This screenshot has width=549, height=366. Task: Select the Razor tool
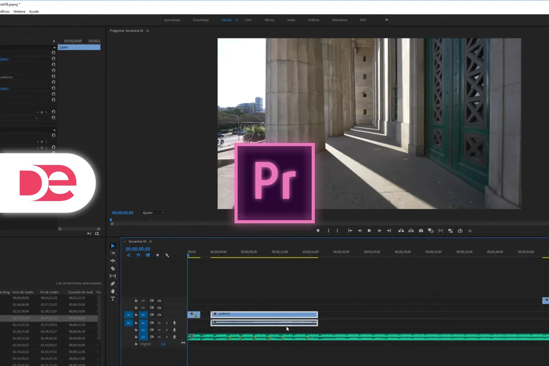113,268
